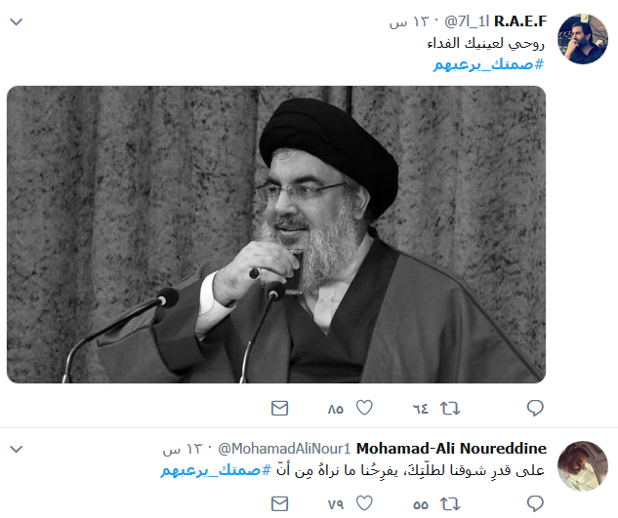Open Mohamad-Ali Noureddine's profile avatar
The height and width of the screenshot is (518, 618).
(583, 466)
